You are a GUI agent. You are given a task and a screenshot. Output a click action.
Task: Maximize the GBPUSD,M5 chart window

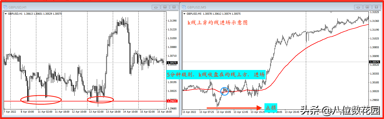367,7
